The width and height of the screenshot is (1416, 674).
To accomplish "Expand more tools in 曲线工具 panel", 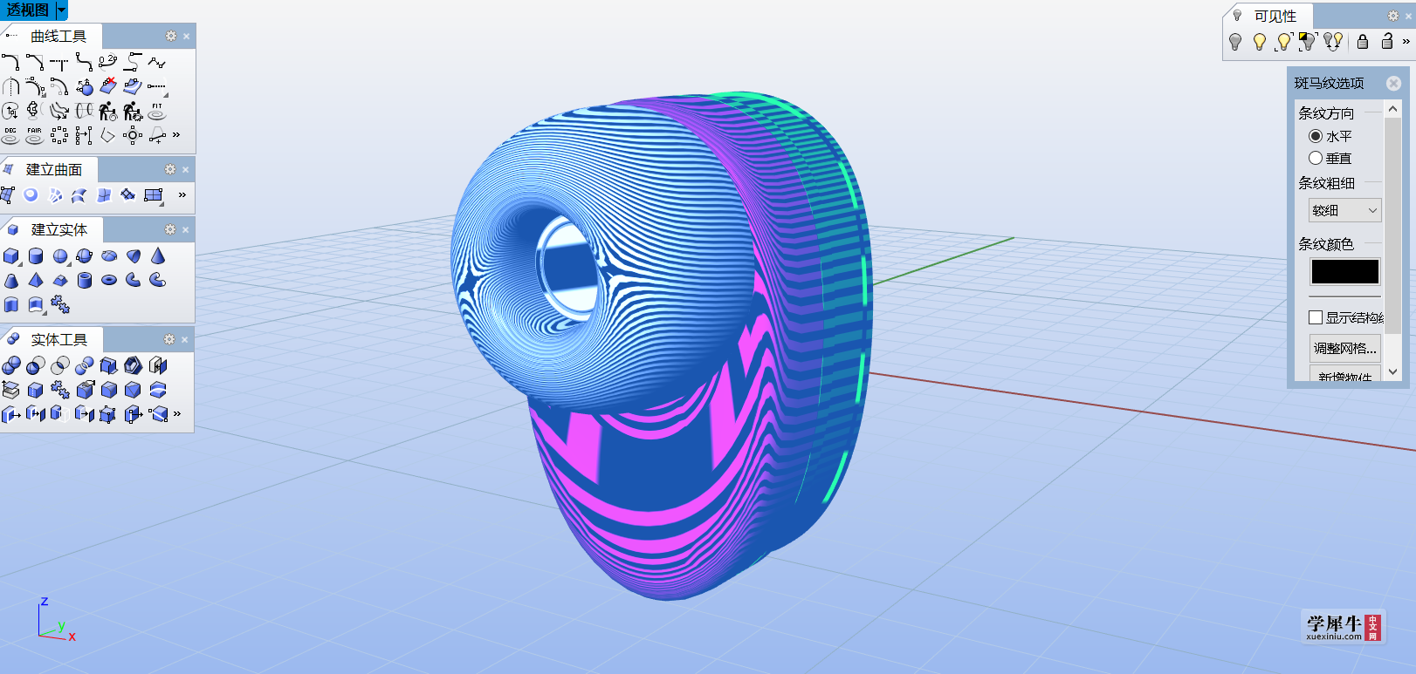I will pyautogui.click(x=176, y=134).
